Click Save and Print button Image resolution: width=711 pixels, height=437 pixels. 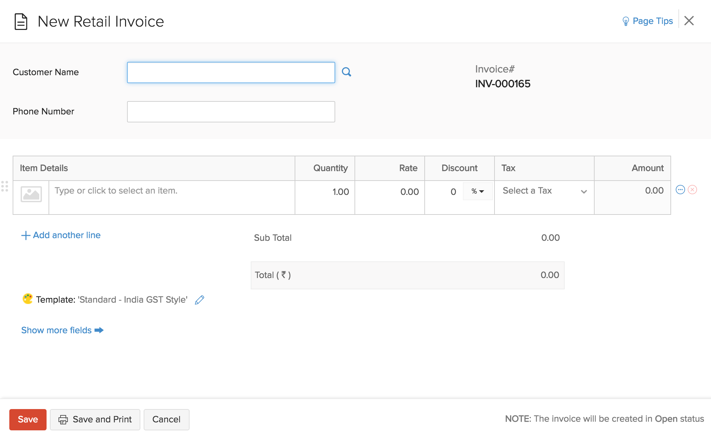click(95, 419)
